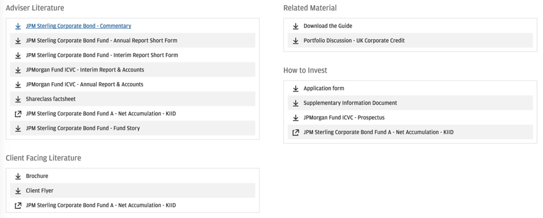Viewport: 543px width, 218px height.
Task: Open the Fund Story document
Action: (x=83, y=128)
